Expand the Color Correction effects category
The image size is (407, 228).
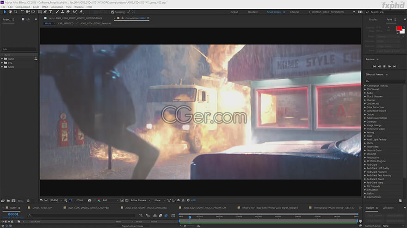pos(365,107)
